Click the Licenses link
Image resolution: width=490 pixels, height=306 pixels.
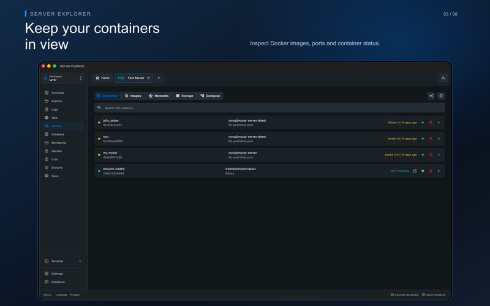(61, 295)
